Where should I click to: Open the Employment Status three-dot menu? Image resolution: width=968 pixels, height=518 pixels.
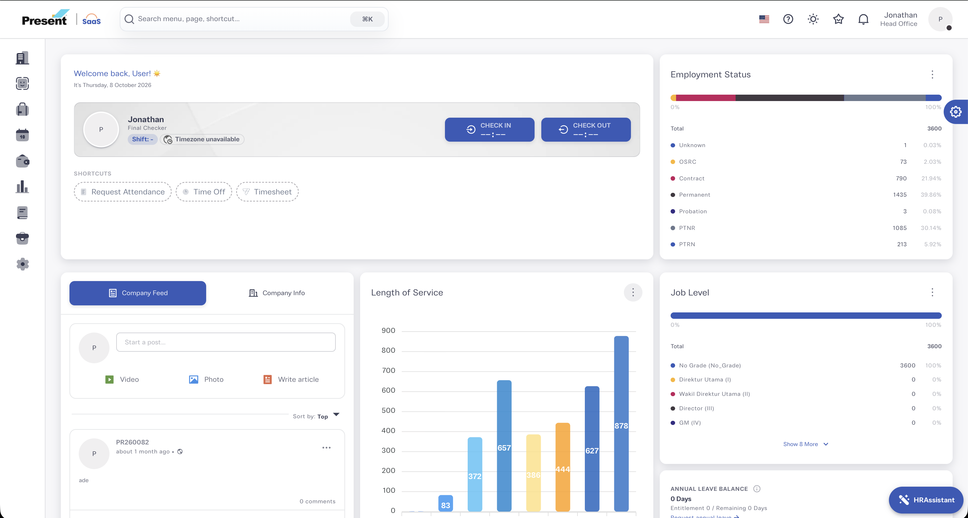[x=932, y=74]
